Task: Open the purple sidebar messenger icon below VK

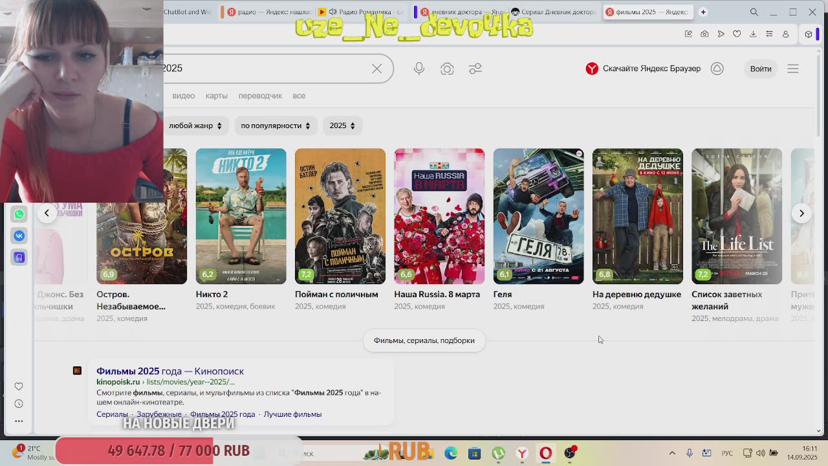Action: pos(19,258)
